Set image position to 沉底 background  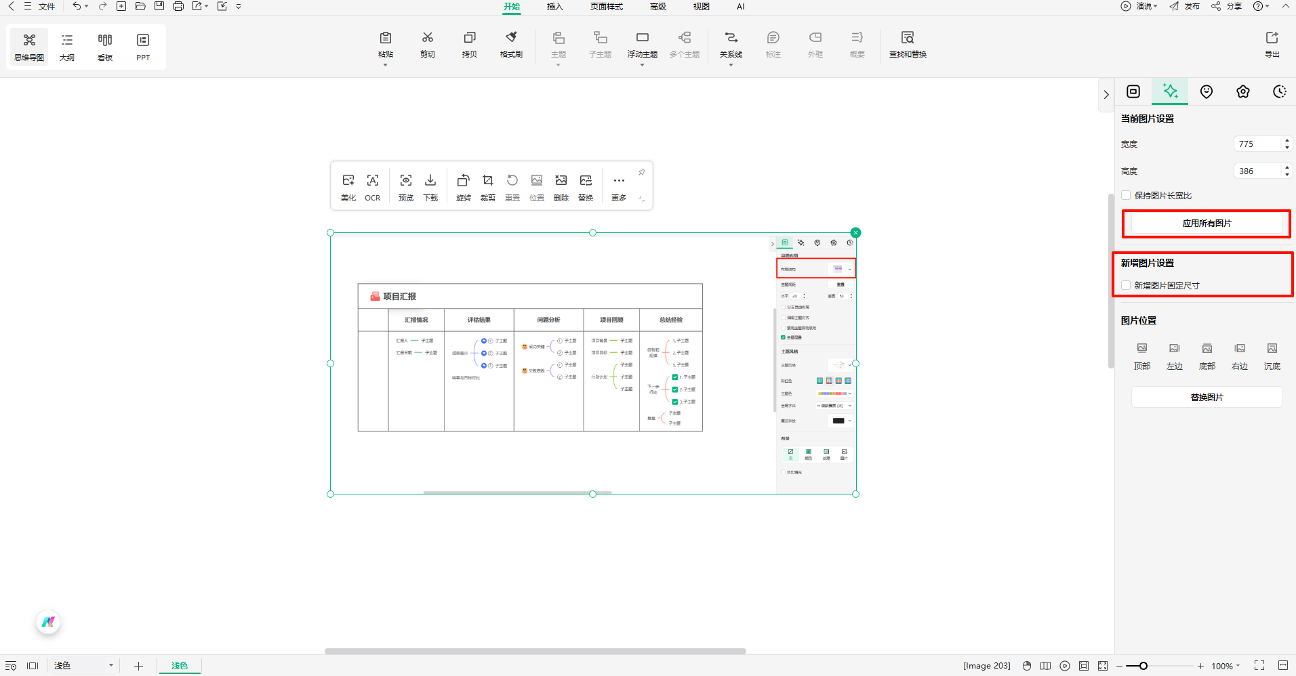click(x=1272, y=356)
